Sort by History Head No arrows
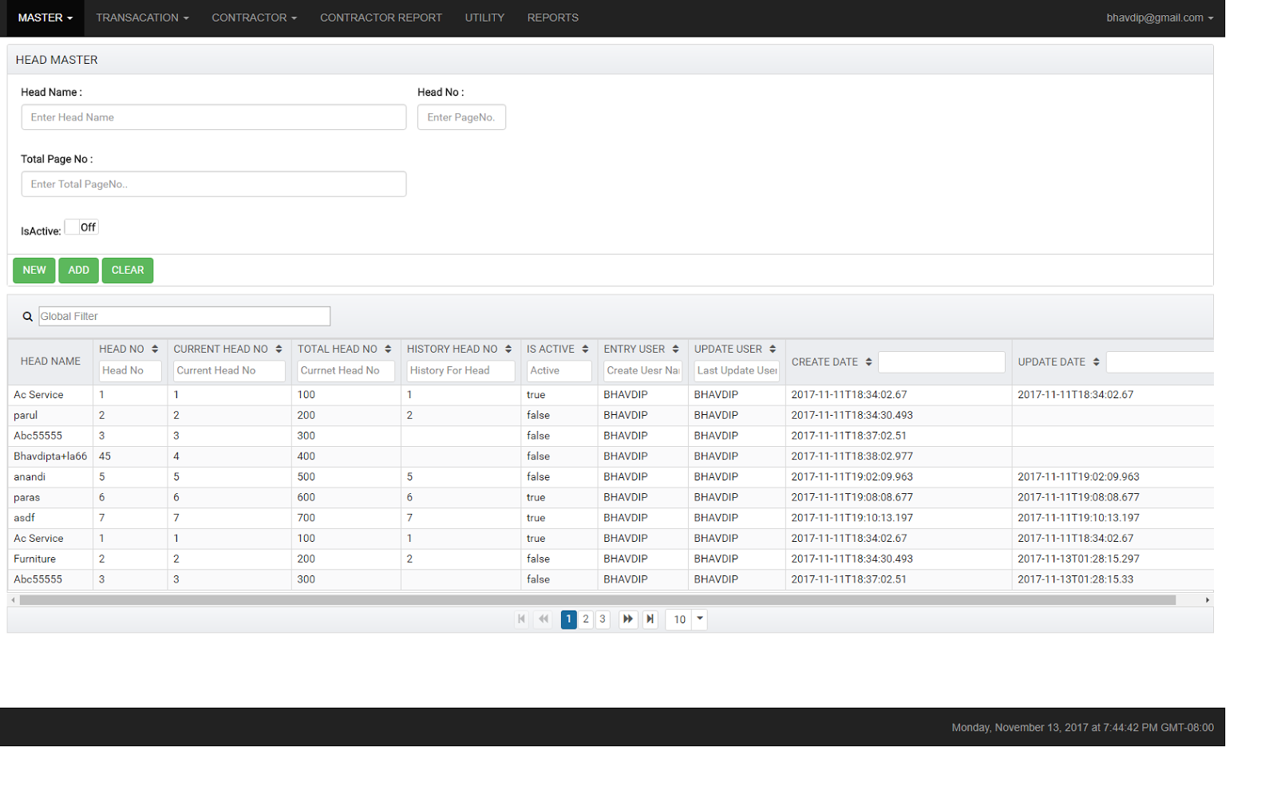Image resolution: width=1277 pixels, height=798 pixels. tap(508, 350)
